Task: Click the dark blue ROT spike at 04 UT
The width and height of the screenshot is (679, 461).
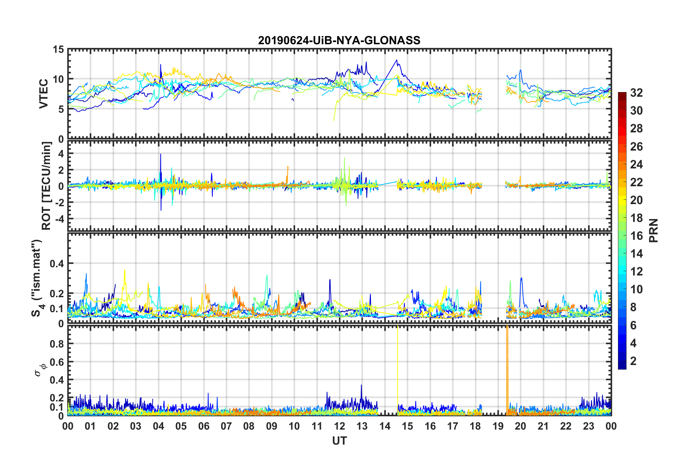Action: click(161, 182)
